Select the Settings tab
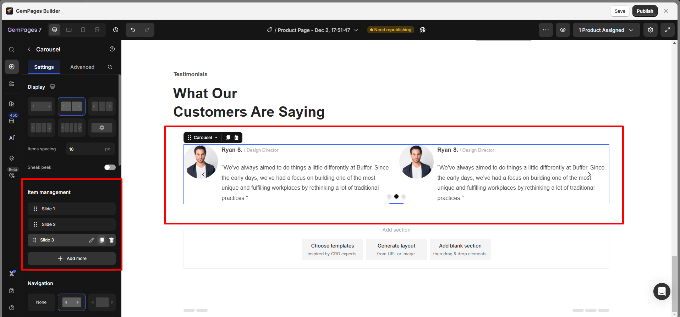This screenshot has width=680, height=317. click(44, 67)
